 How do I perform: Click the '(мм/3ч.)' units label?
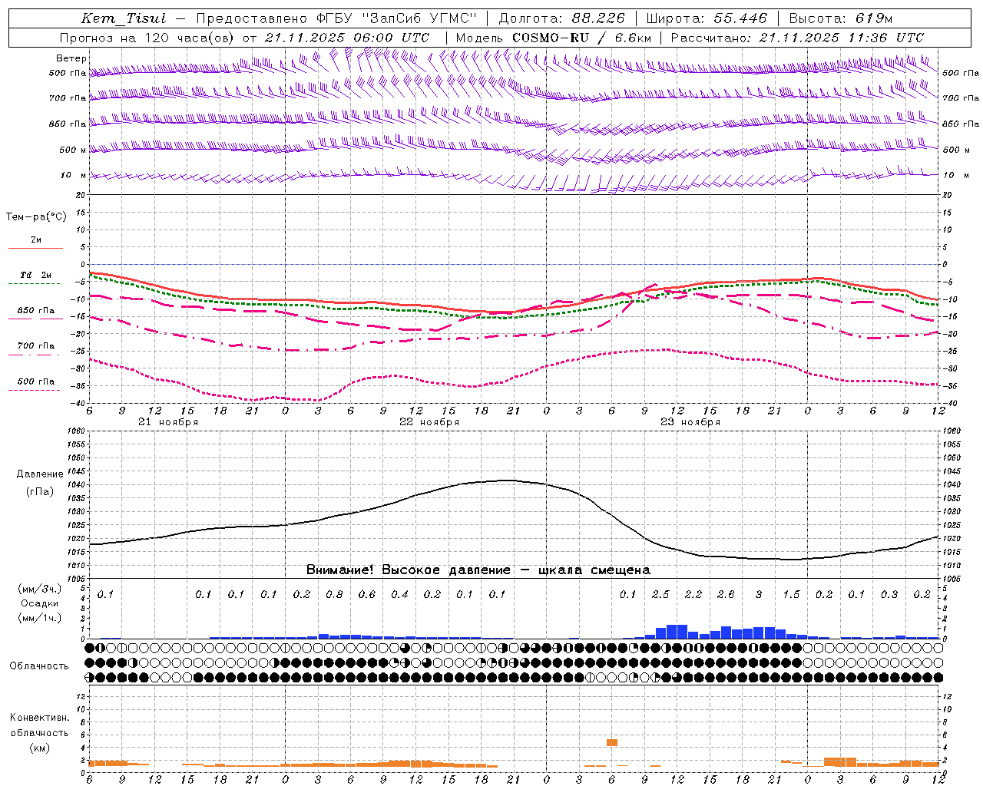tap(39, 589)
